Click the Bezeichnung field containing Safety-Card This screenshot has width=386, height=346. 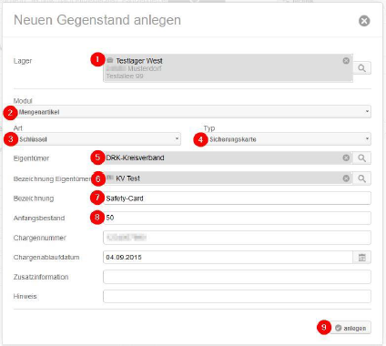[237, 198]
